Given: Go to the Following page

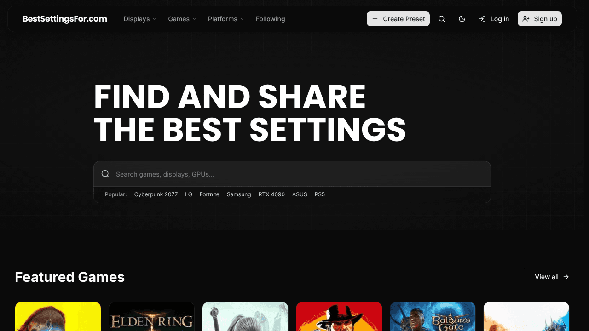Looking at the screenshot, I should click(x=271, y=19).
